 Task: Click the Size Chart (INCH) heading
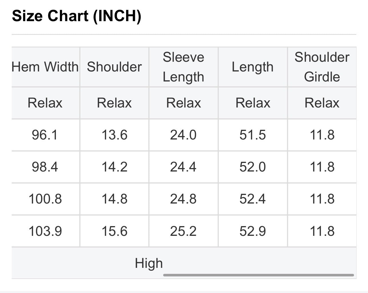coord(76,16)
